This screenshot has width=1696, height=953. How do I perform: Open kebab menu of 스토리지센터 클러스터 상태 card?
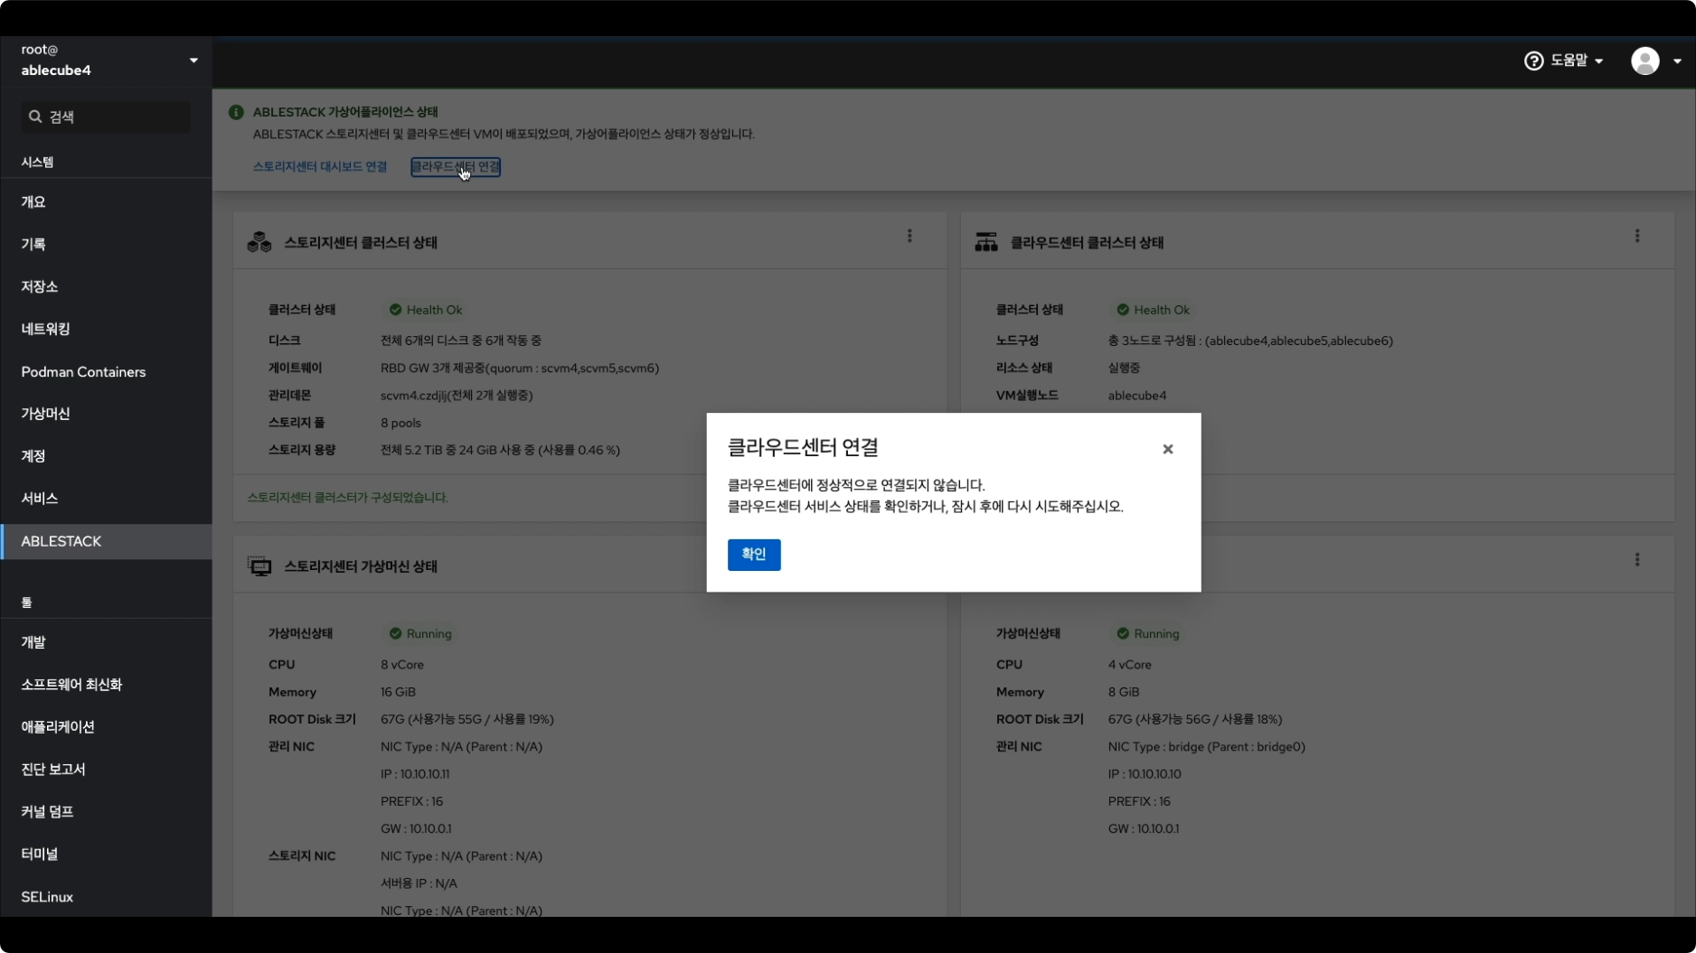pos(909,236)
